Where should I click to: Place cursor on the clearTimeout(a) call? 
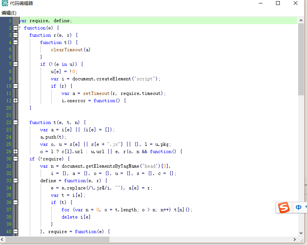[71, 49]
